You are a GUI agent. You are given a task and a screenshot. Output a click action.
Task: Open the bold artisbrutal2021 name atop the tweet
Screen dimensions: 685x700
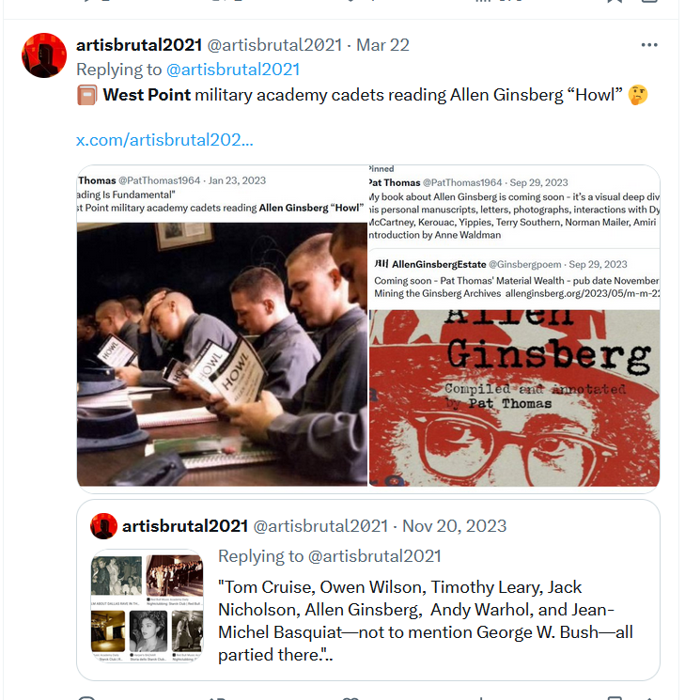[139, 45]
